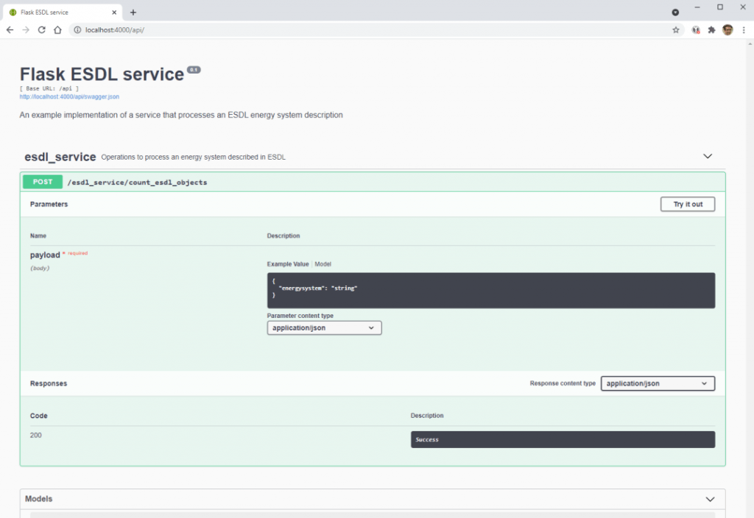Click the Base URL: /api text

pyautogui.click(x=49, y=89)
